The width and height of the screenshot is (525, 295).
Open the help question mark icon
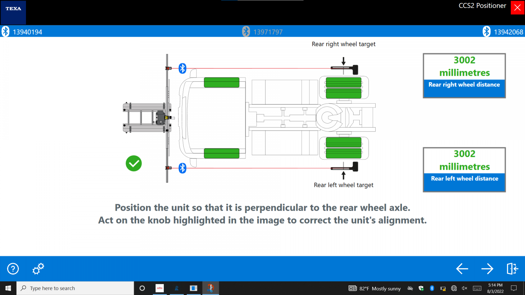click(13, 269)
